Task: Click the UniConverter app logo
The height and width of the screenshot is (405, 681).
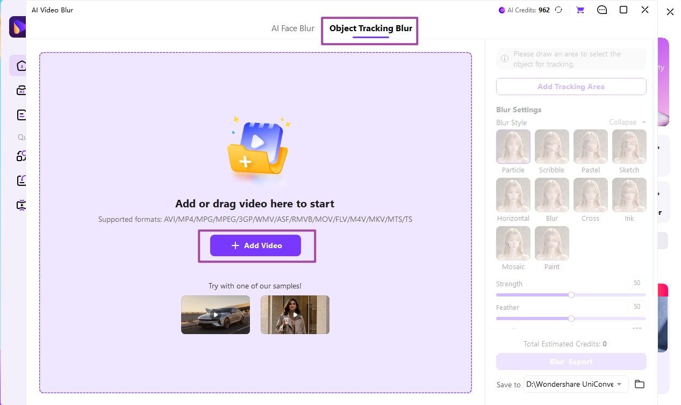Action: pos(18,27)
